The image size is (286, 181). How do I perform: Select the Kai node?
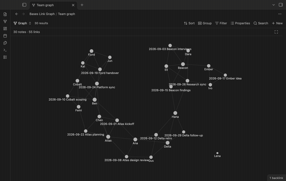pos(83,63)
